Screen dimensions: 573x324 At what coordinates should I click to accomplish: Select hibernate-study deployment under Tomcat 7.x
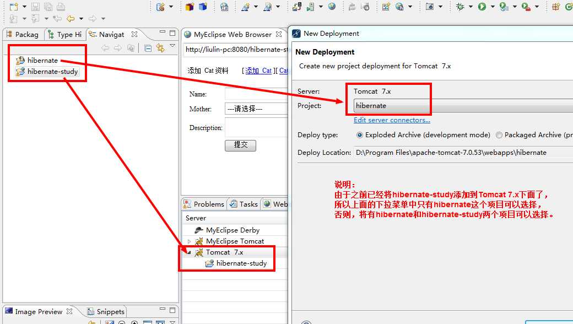point(236,263)
